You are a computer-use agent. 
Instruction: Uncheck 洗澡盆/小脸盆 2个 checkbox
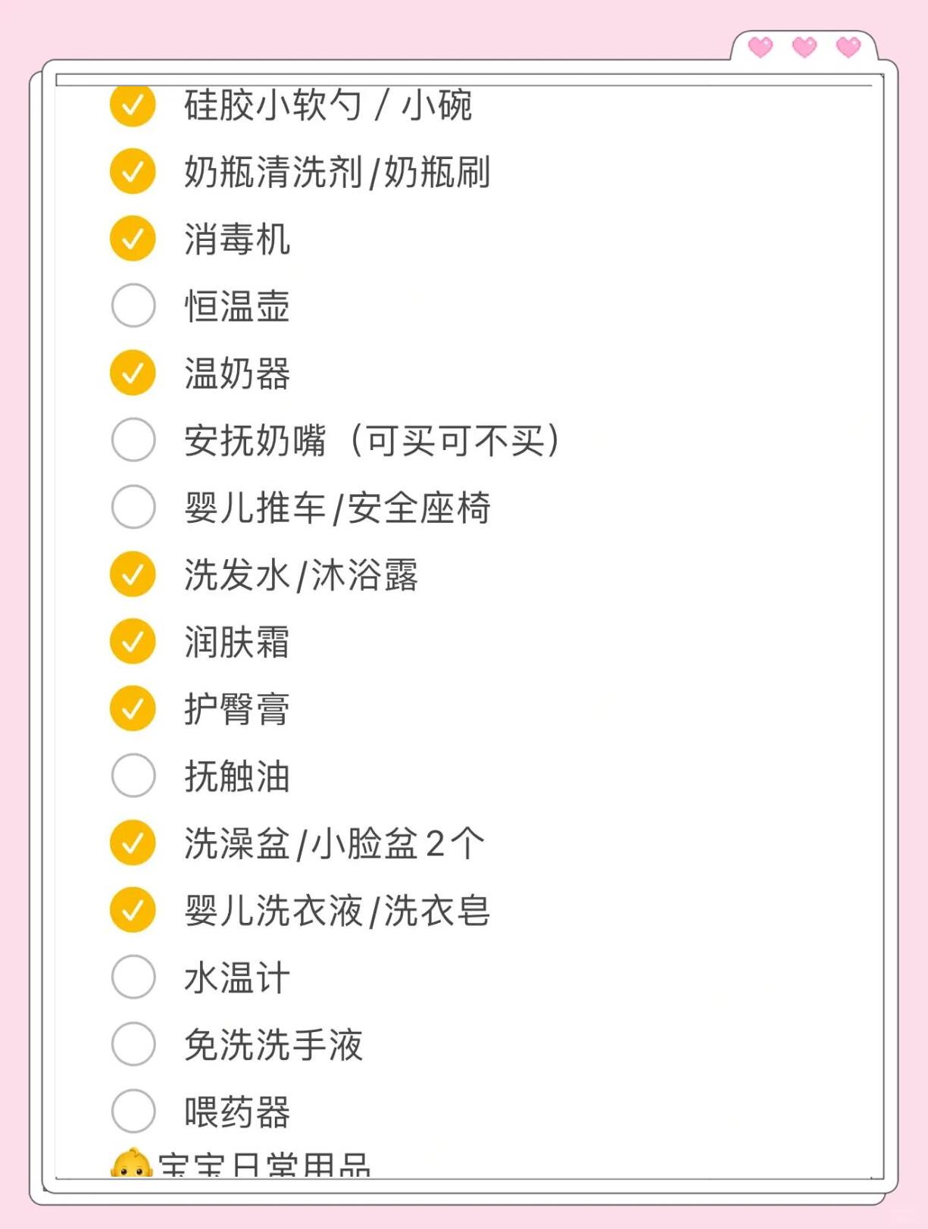[x=133, y=843]
